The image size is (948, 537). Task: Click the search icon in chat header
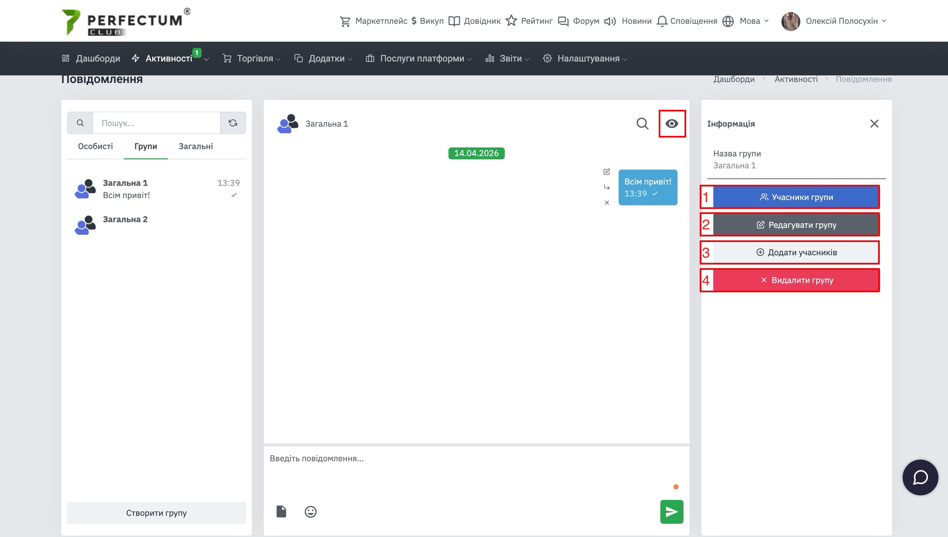click(642, 124)
